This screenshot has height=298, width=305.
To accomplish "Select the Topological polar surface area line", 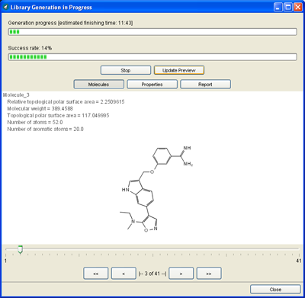I will pos(58,116).
